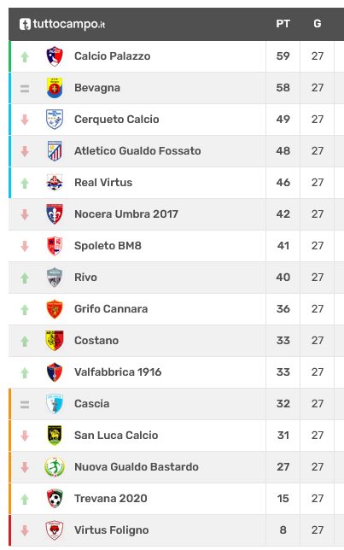Open the Grifo Cannara team link
This screenshot has height=550, width=344.
[x=111, y=308]
